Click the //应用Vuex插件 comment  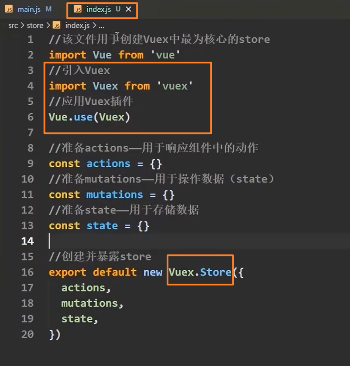pos(91,102)
